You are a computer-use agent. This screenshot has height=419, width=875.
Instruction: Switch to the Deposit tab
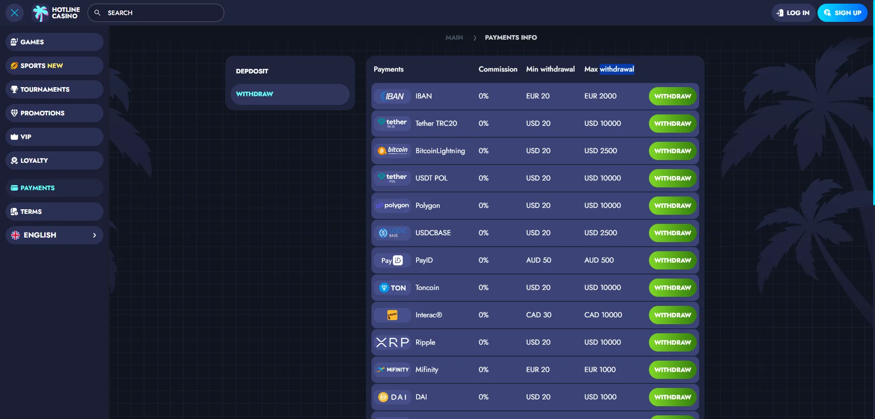pyautogui.click(x=290, y=71)
